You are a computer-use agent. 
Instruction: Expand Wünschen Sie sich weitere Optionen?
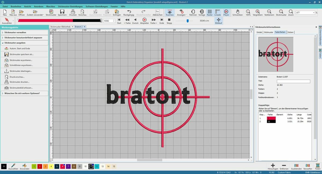(x=24, y=93)
